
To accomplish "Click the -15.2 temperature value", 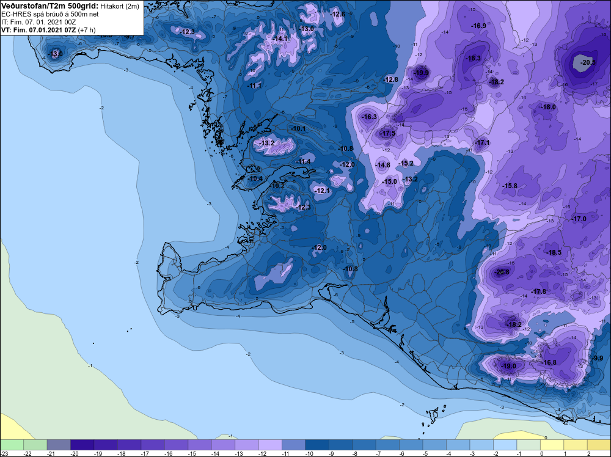I will pyautogui.click(x=406, y=163).
